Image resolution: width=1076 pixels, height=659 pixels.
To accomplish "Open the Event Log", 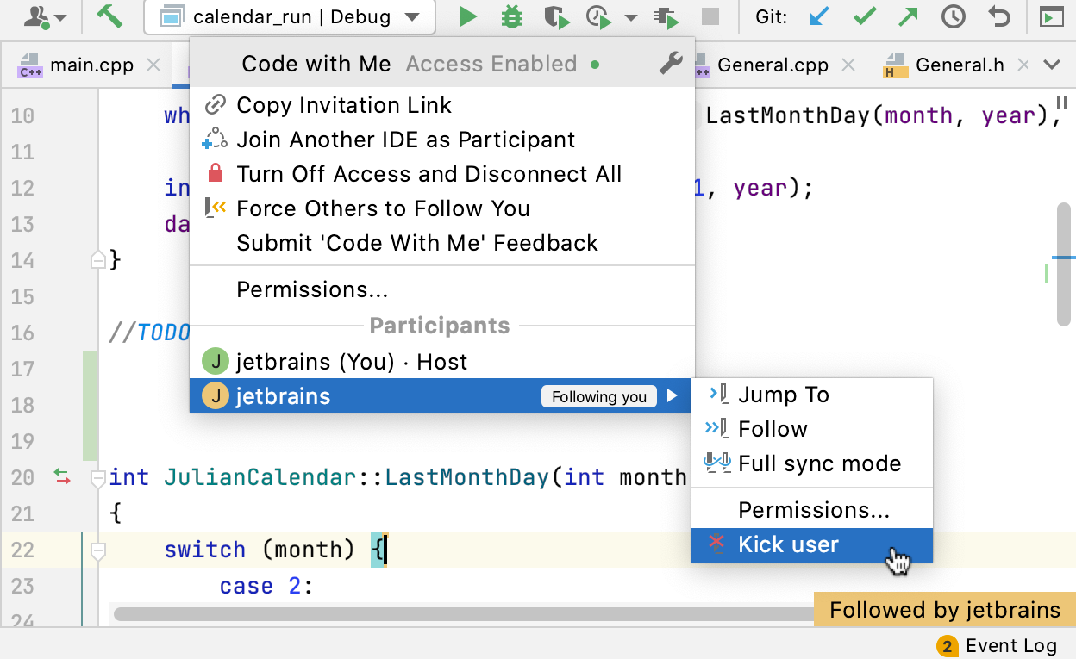I will (998, 646).
